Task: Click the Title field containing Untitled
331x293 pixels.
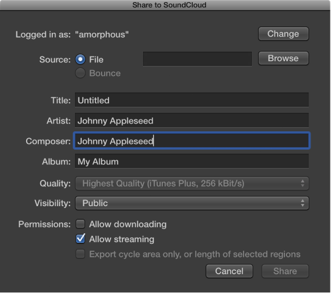Action: point(192,100)
